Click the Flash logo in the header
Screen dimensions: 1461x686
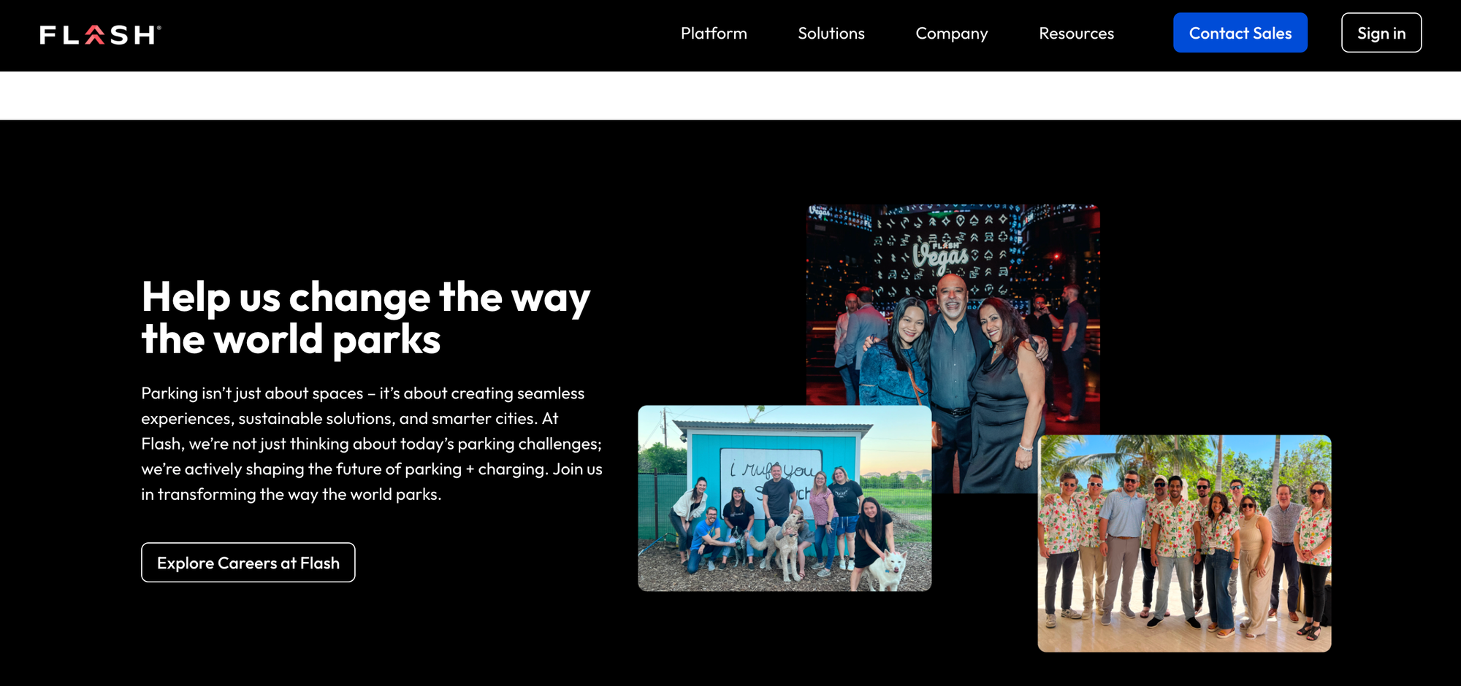(x=100, y=34)
